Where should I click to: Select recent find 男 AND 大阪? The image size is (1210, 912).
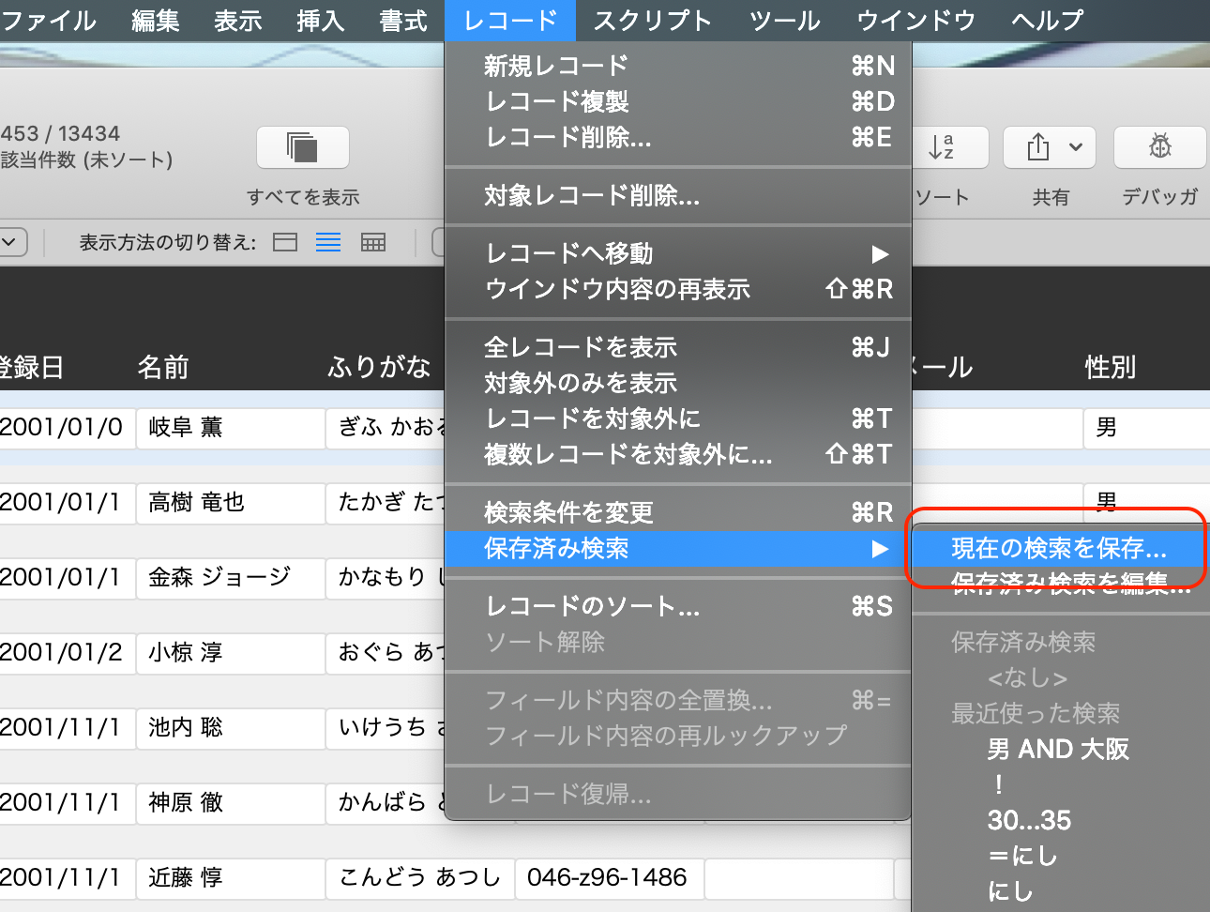click(1060, 749)
